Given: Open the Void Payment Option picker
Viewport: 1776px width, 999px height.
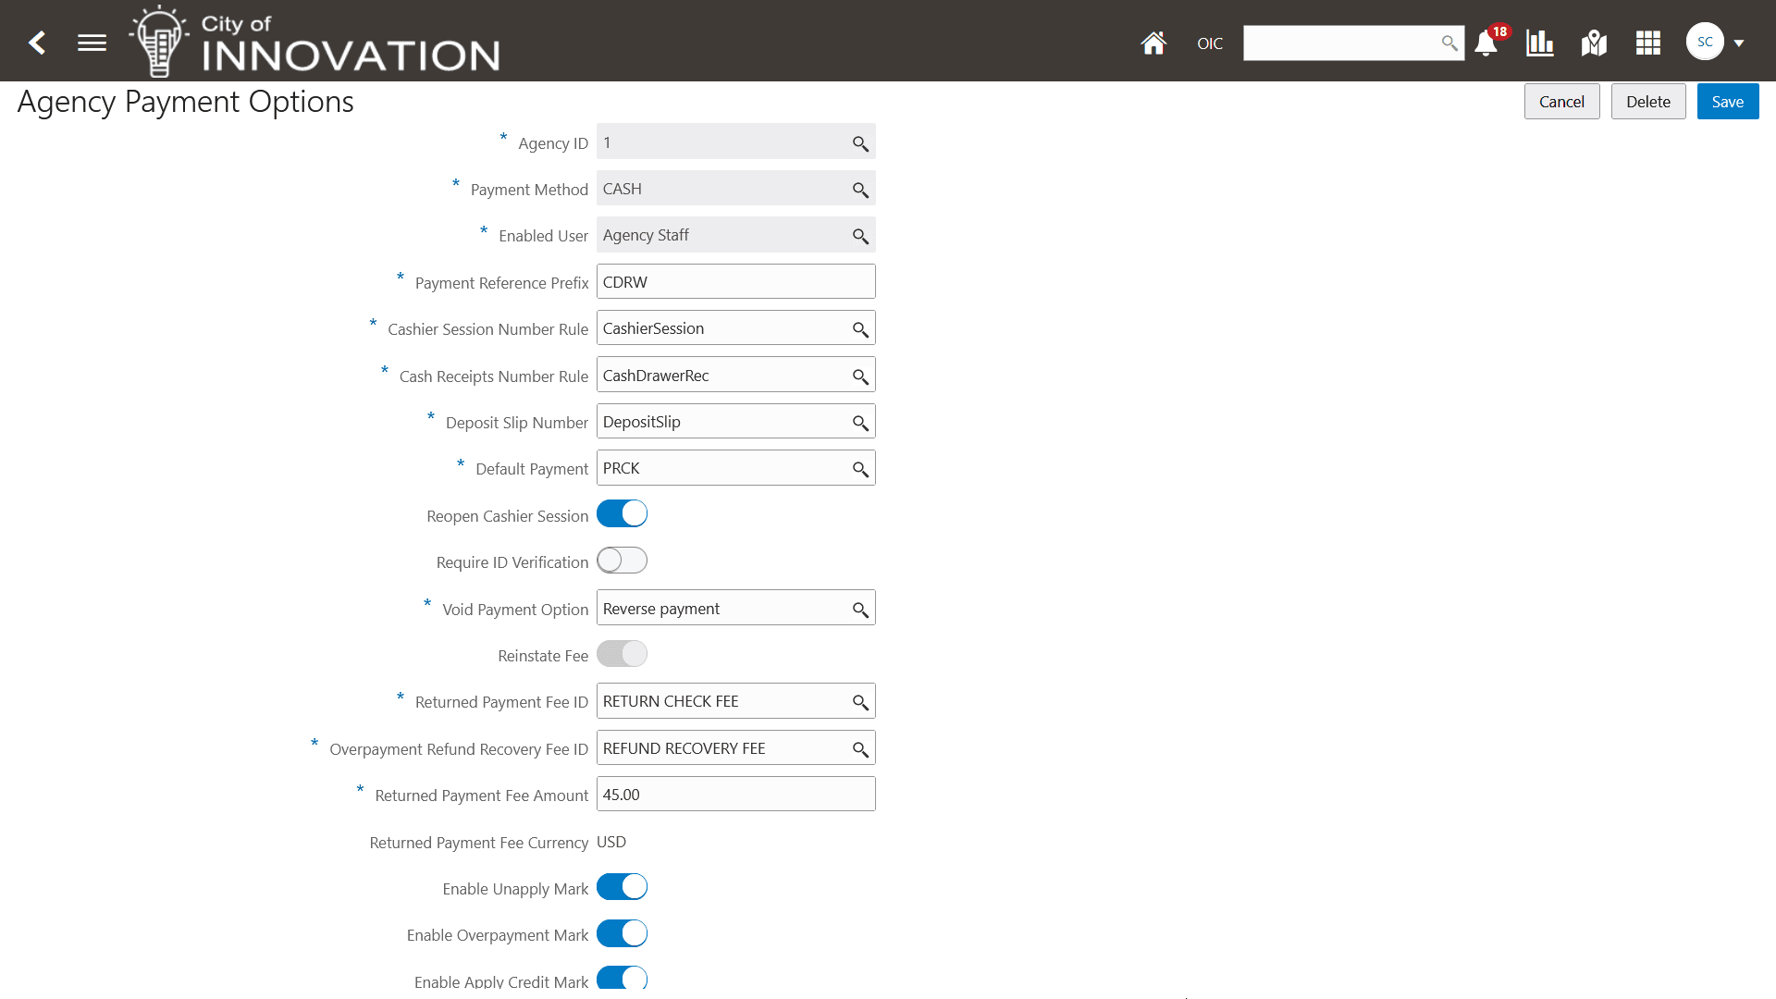Looking at the screenshot, I should (x=859, y=607).
